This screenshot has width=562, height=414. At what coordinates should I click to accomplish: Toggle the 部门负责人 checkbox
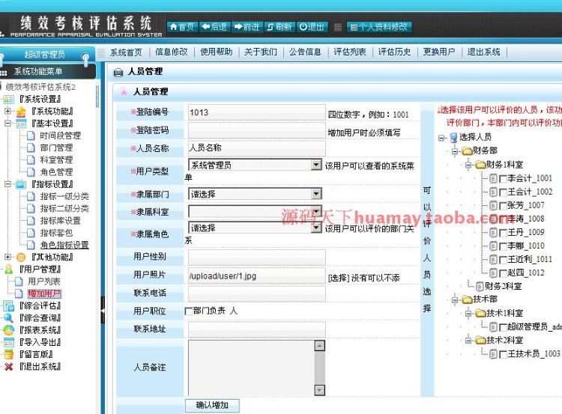point(188,311)
